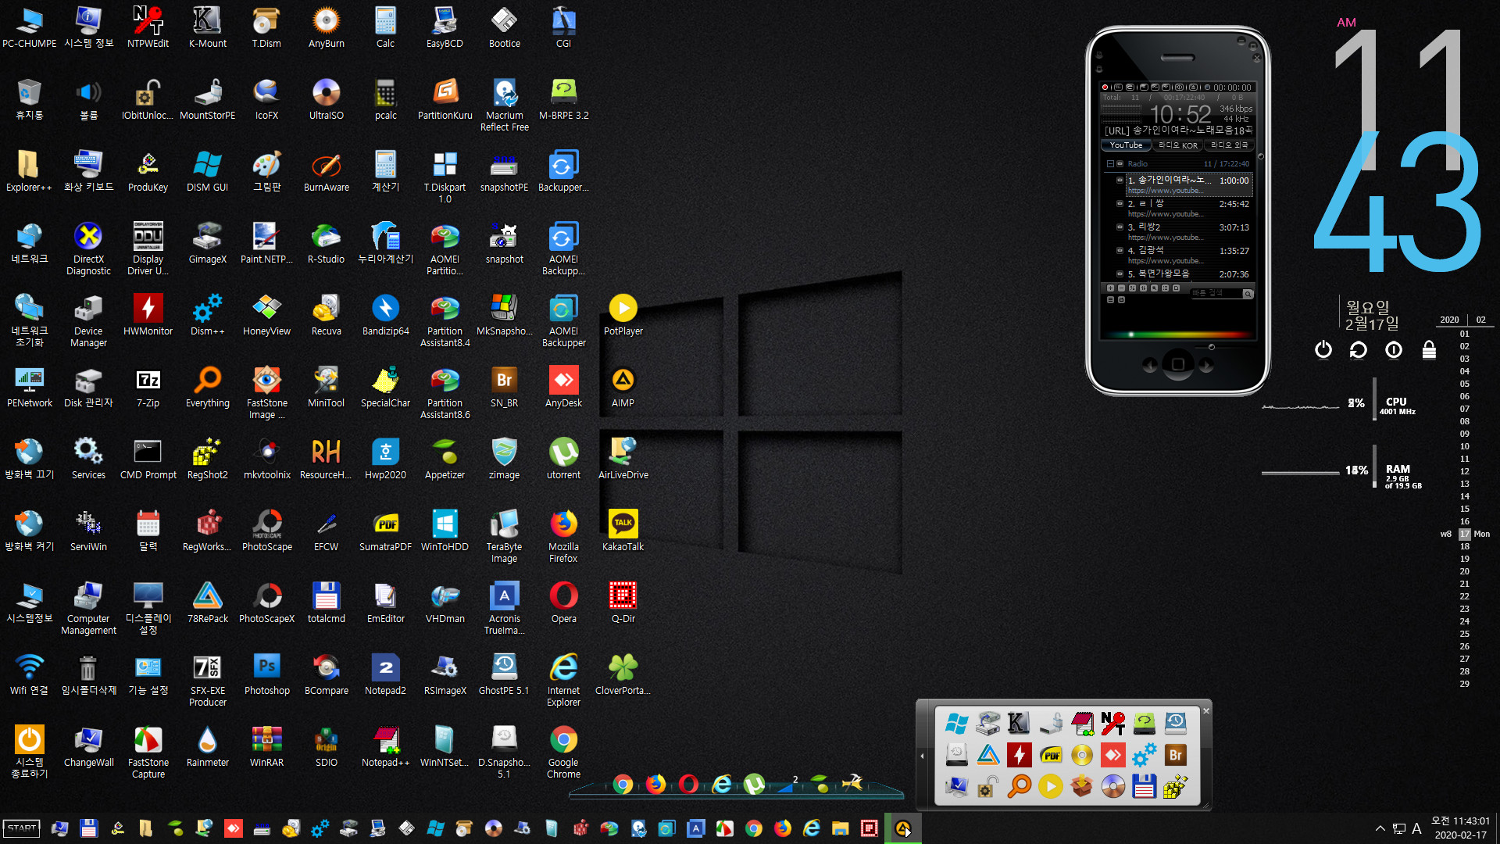Select playlist track 2. ㄹㅣ쌍
Image resolution: width=1500 pixels, height=844 pixels.
click(1187, 208)
